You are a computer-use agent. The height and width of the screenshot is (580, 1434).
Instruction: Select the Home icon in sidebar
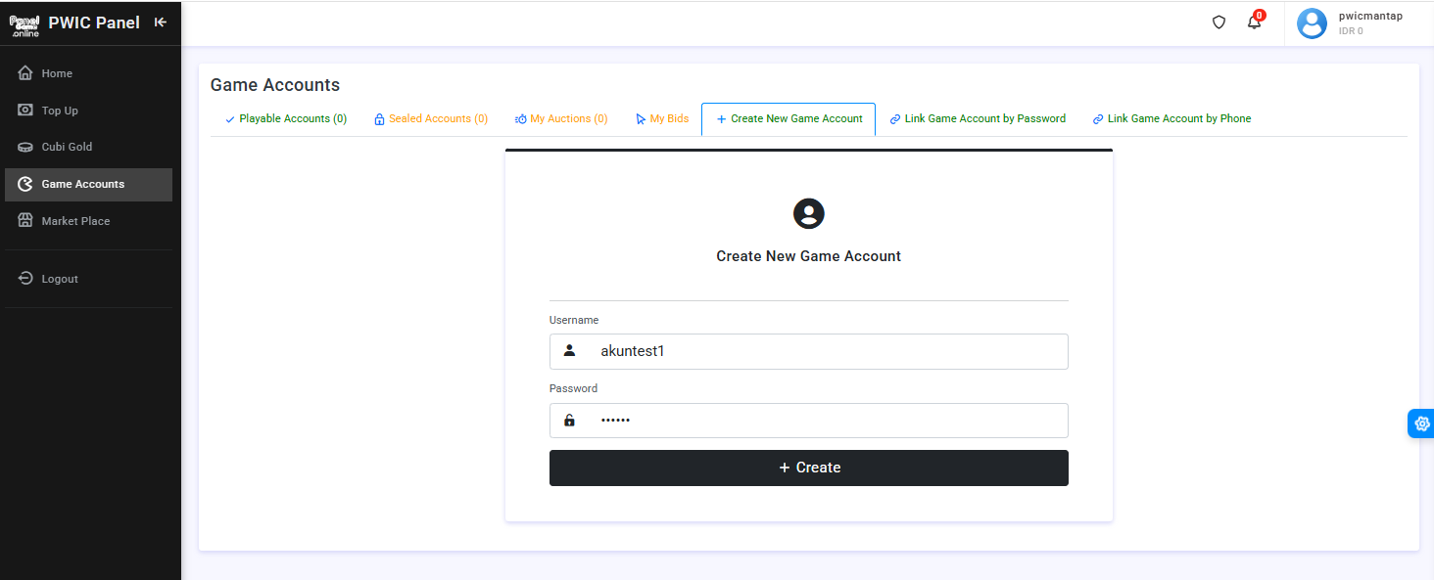pyautogui.click(x=24, y=72)
